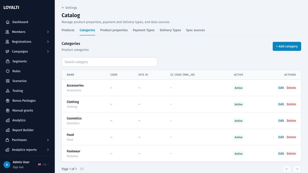Click the Rules icon in sidebar

click(x=8, y=71)
